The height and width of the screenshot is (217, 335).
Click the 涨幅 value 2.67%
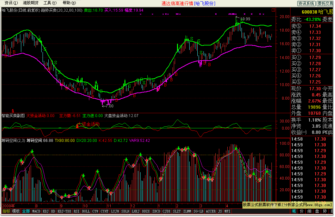[314, 101]
